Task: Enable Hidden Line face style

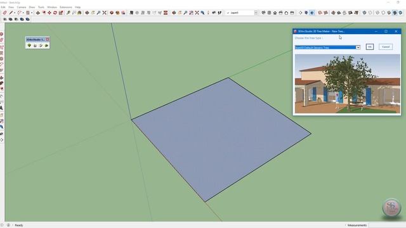Action: (x=383, y=13)
